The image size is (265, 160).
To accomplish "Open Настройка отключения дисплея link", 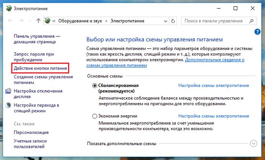I will tap(38, 94).
